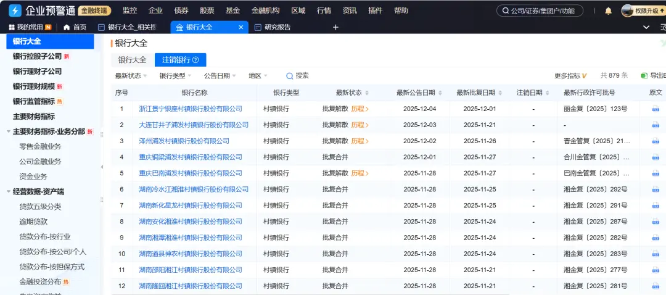666x295 pixels.
Task: Open the user avatar profile
Action: click(627, 10)
